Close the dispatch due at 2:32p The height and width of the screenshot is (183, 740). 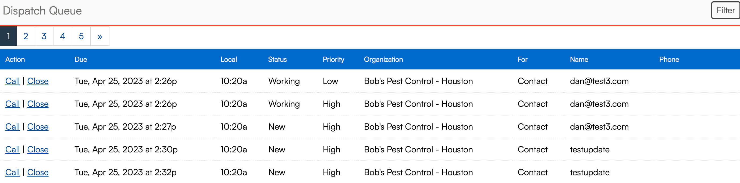click(38, 172)
